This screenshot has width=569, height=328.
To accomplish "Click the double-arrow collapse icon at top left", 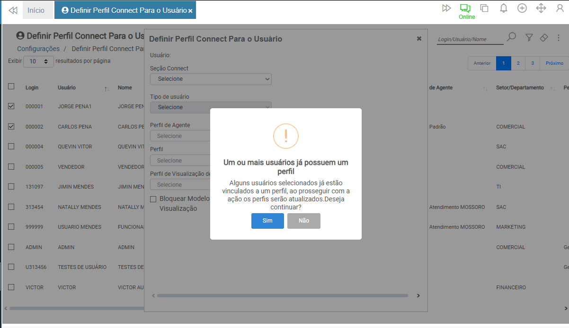I will coord(13,10).
